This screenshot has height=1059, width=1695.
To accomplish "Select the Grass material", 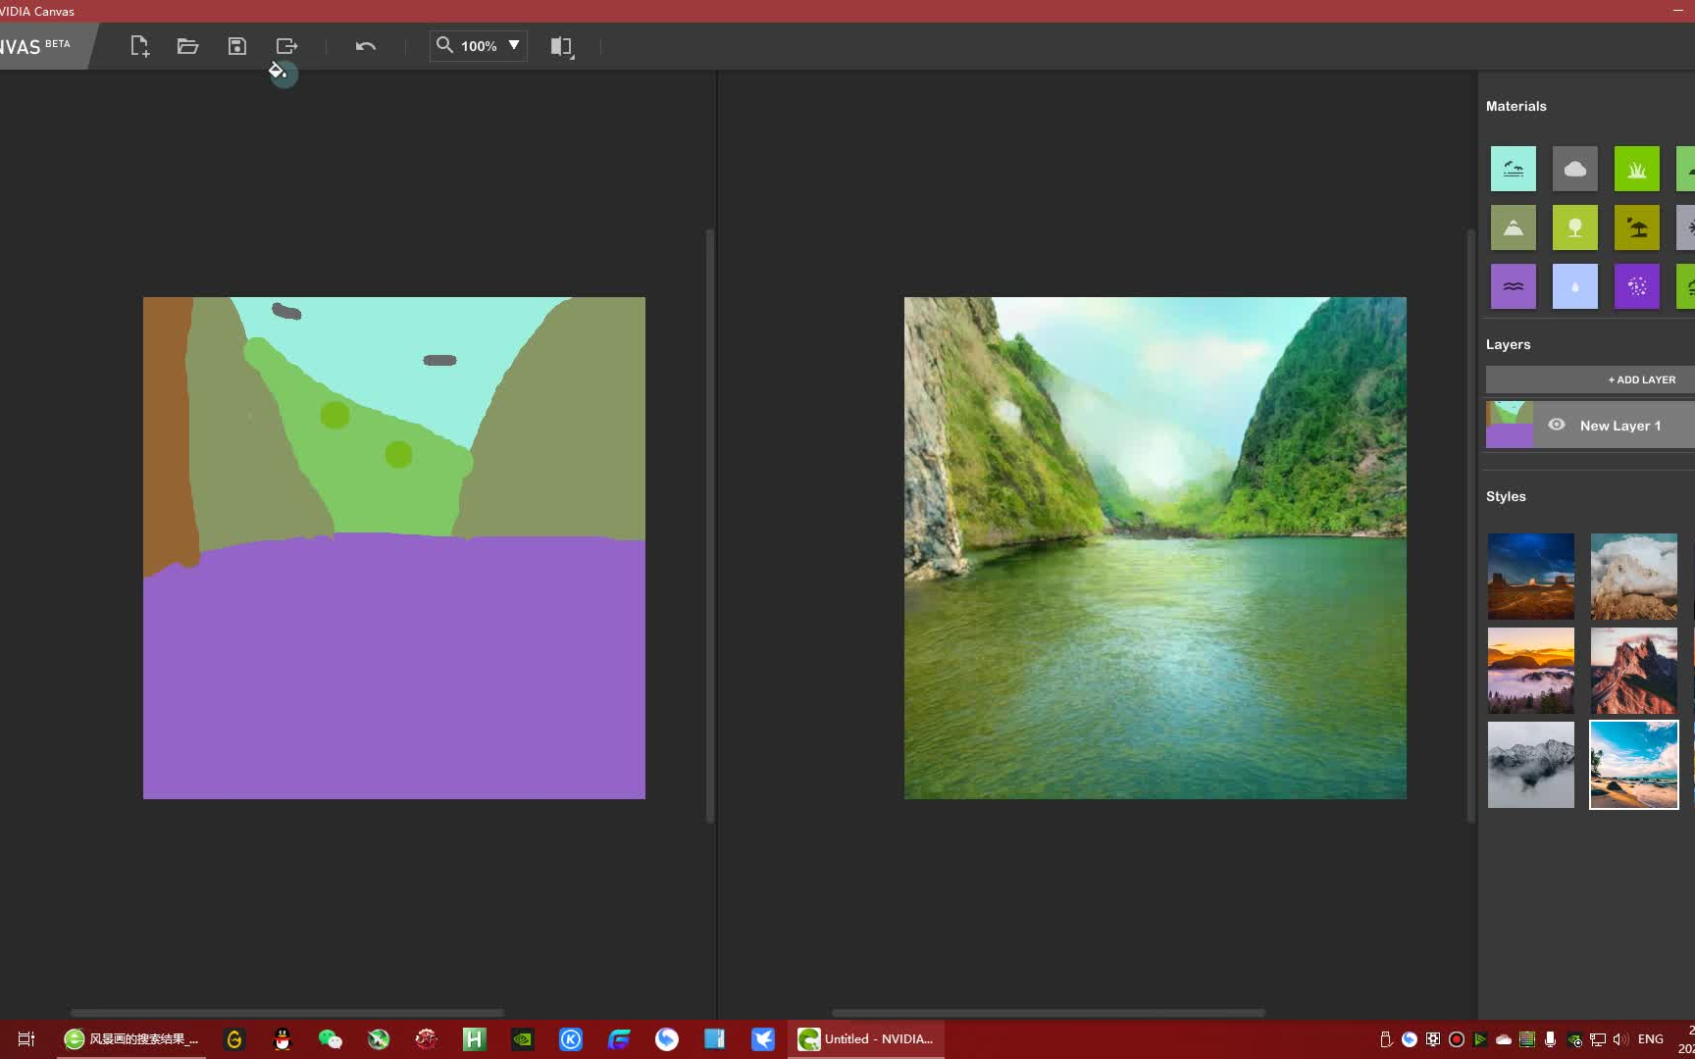I will (x=1636, y=168).
